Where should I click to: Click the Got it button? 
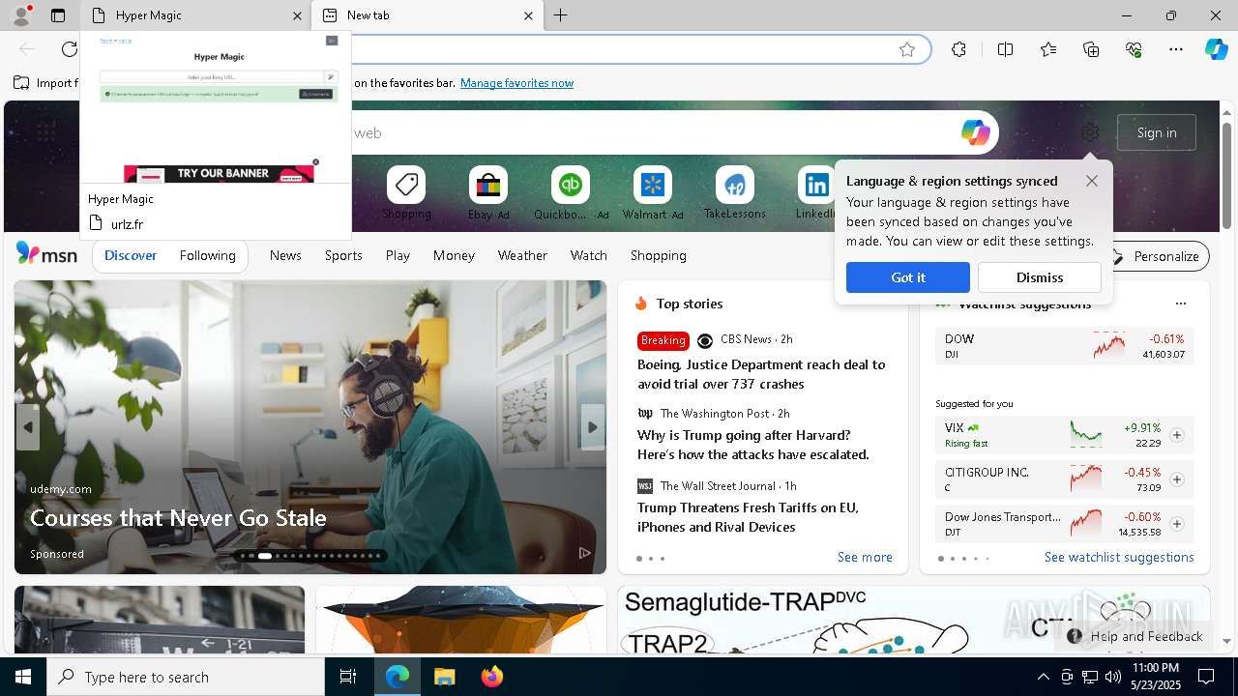point(907,277)
